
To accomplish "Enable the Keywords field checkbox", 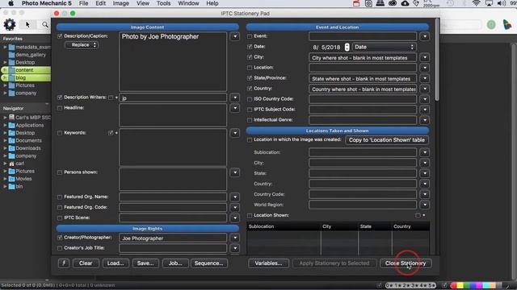I will 60,133.
